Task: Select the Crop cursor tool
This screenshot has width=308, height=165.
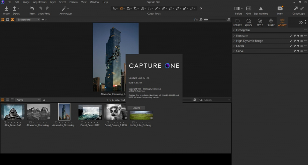Action: coord(135,8)
